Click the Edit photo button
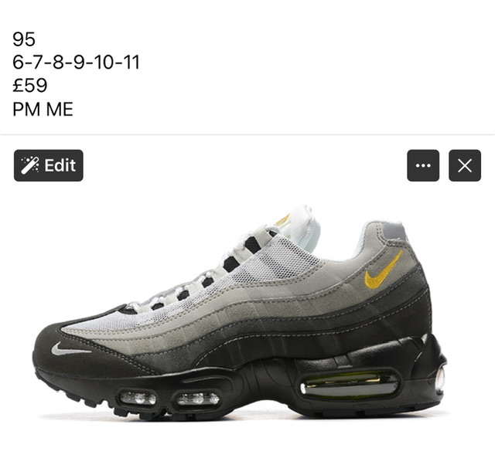Screen dimensions: 495x455 click(49, 165)
